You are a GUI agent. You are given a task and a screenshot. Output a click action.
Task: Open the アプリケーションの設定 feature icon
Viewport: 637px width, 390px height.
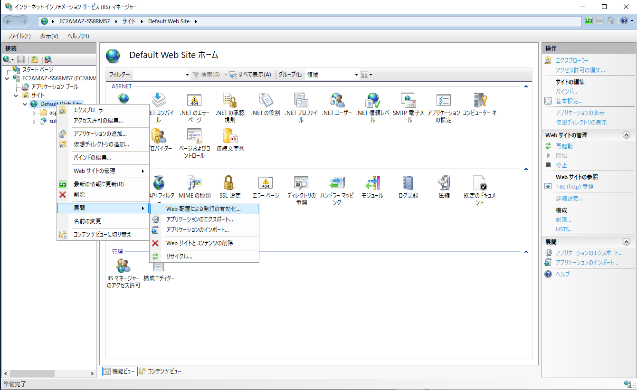point(444,100)
